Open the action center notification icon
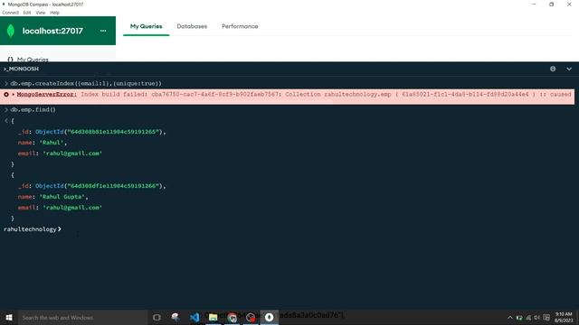This screenshot has height=325, width=579. click(546, 318)
